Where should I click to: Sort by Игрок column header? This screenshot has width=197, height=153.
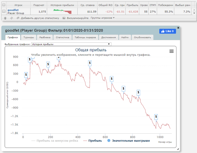(18, 5)
